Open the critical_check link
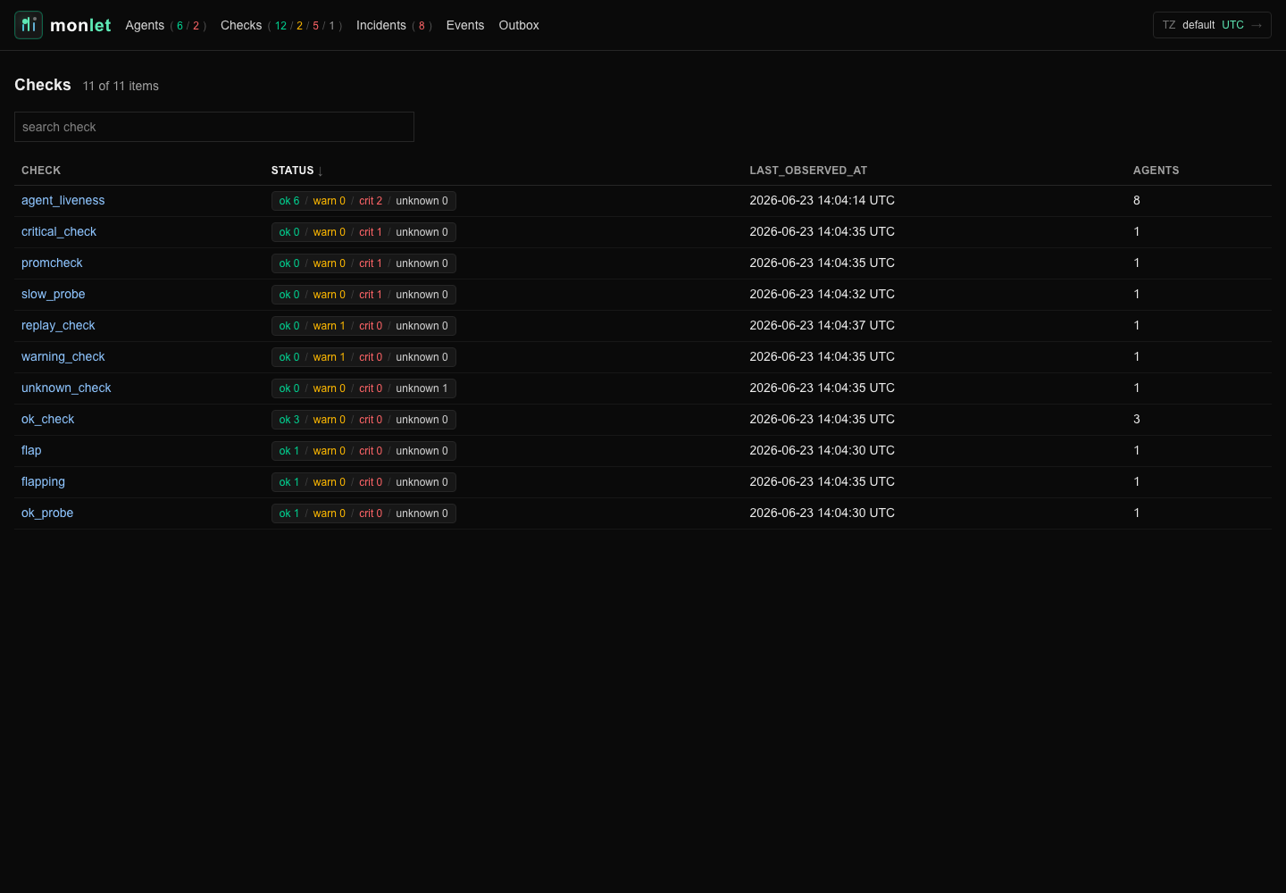The width and height of the screenshot is (1286, 893). (59, 231)
